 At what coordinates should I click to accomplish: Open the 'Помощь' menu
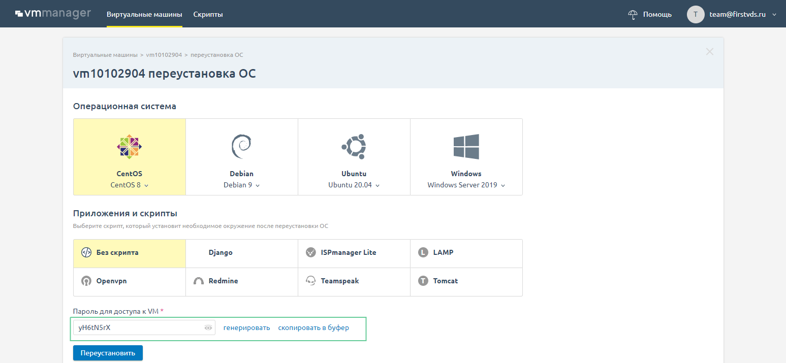click(x=657, y=14)
